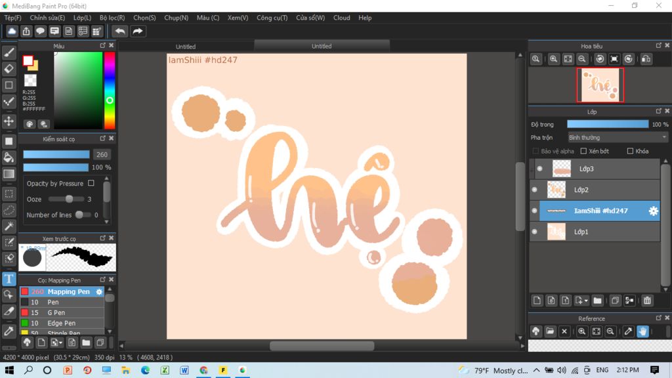Open settings gear for IamShiii #hd247 layer

pos(653,211)
